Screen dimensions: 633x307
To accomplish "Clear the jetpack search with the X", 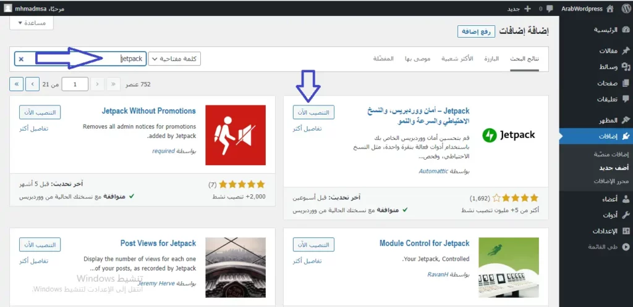I will [x=21, y=59].
